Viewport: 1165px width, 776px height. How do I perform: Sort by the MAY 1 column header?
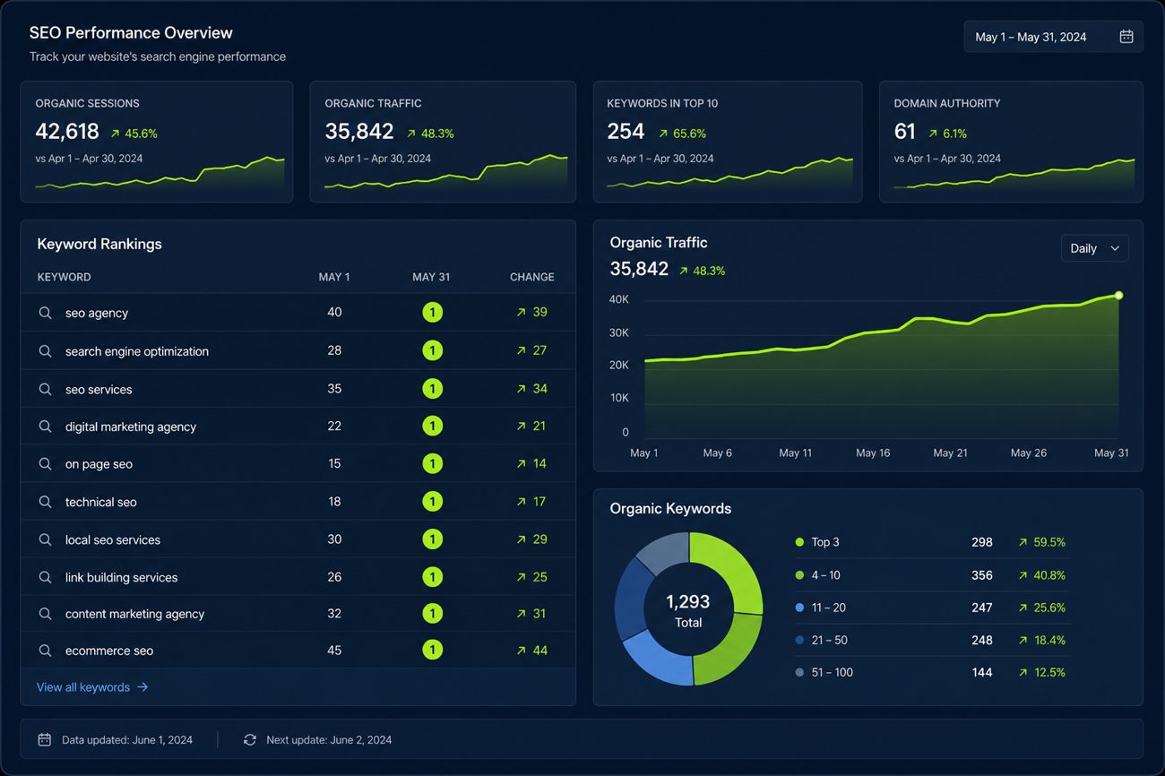pyautogui.click(x=334, y=277)
